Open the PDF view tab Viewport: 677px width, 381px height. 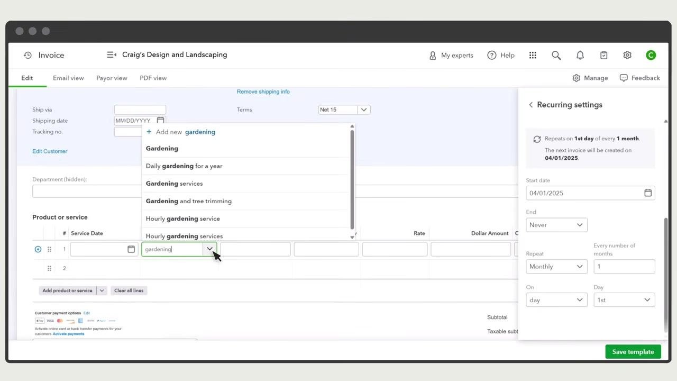pos(153,78)
